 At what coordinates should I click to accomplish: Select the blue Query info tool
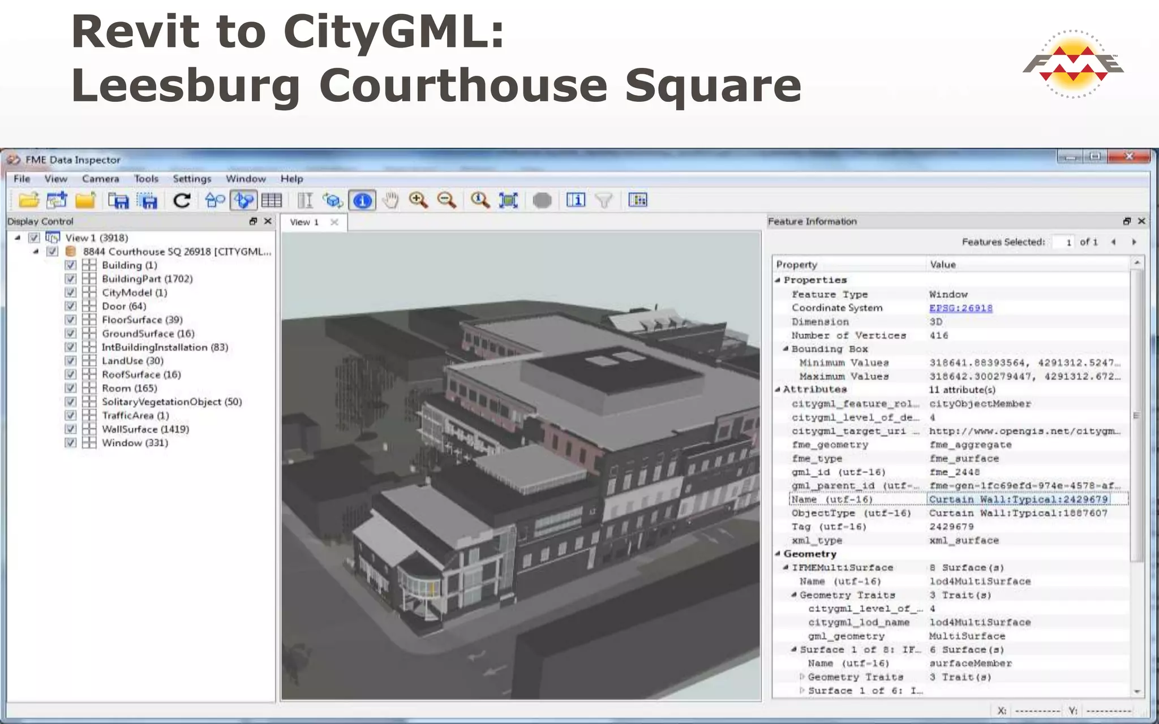click(x=363, y=200)
